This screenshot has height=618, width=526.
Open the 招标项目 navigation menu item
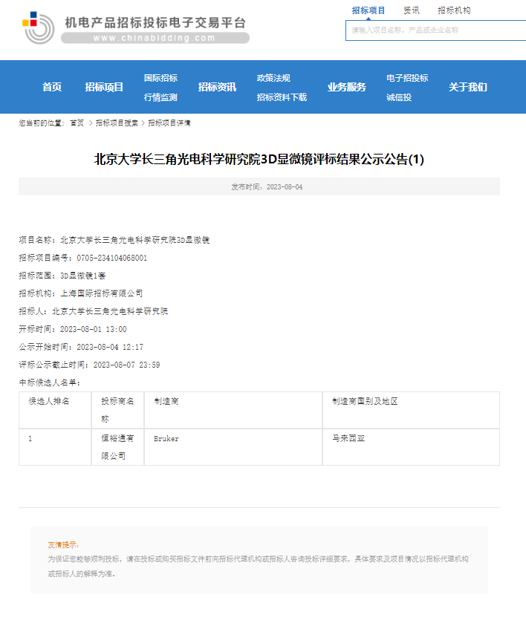pyautogui.click(x=104, y=87)
